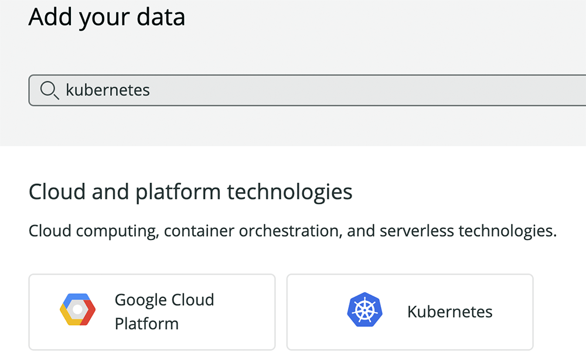Click the magnifying glass search icon
This screenshot has height=359, width=586.
click(x=49, y=90)
